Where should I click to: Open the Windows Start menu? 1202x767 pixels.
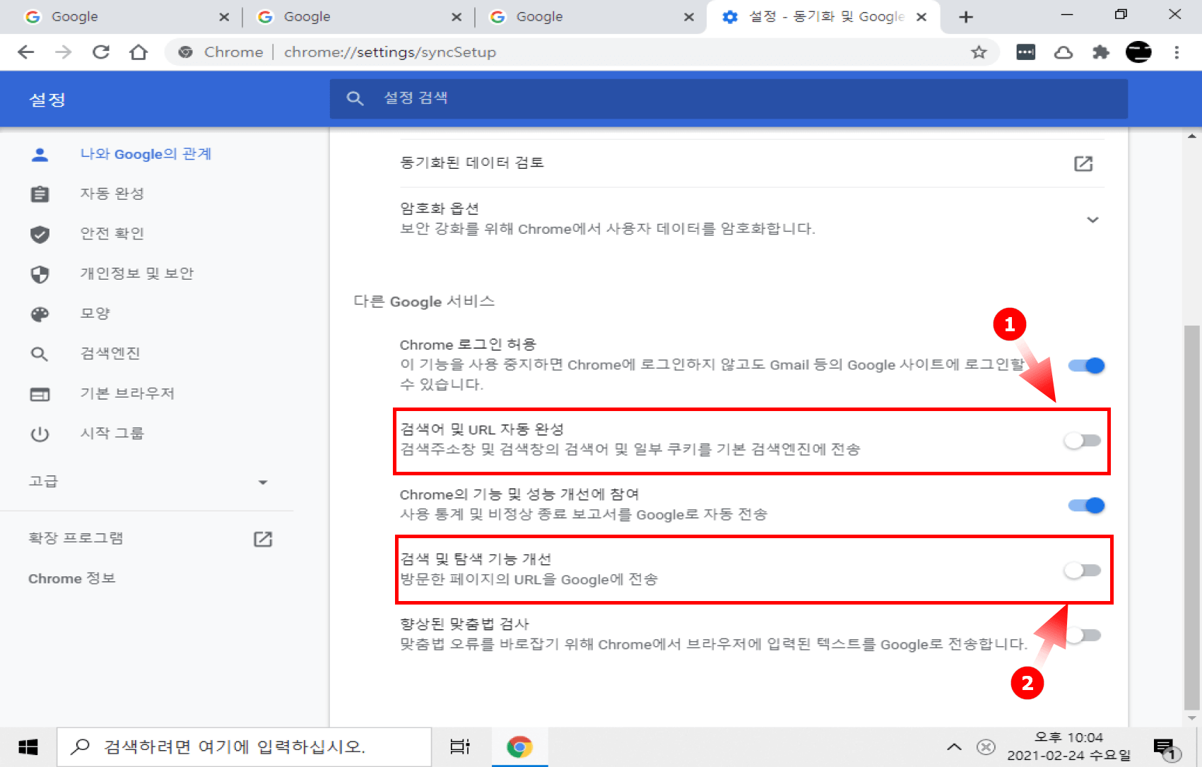[28, 747]
